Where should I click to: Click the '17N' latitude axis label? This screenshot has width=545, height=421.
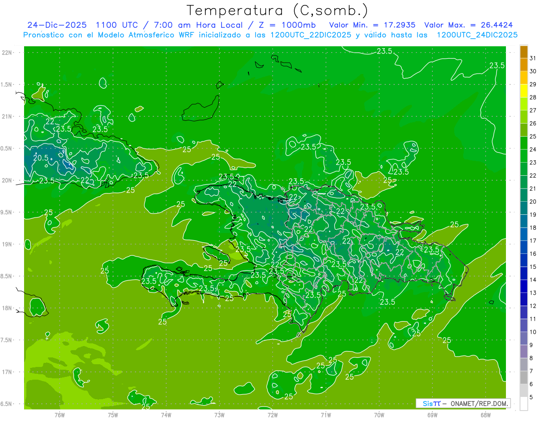(6, 372)
